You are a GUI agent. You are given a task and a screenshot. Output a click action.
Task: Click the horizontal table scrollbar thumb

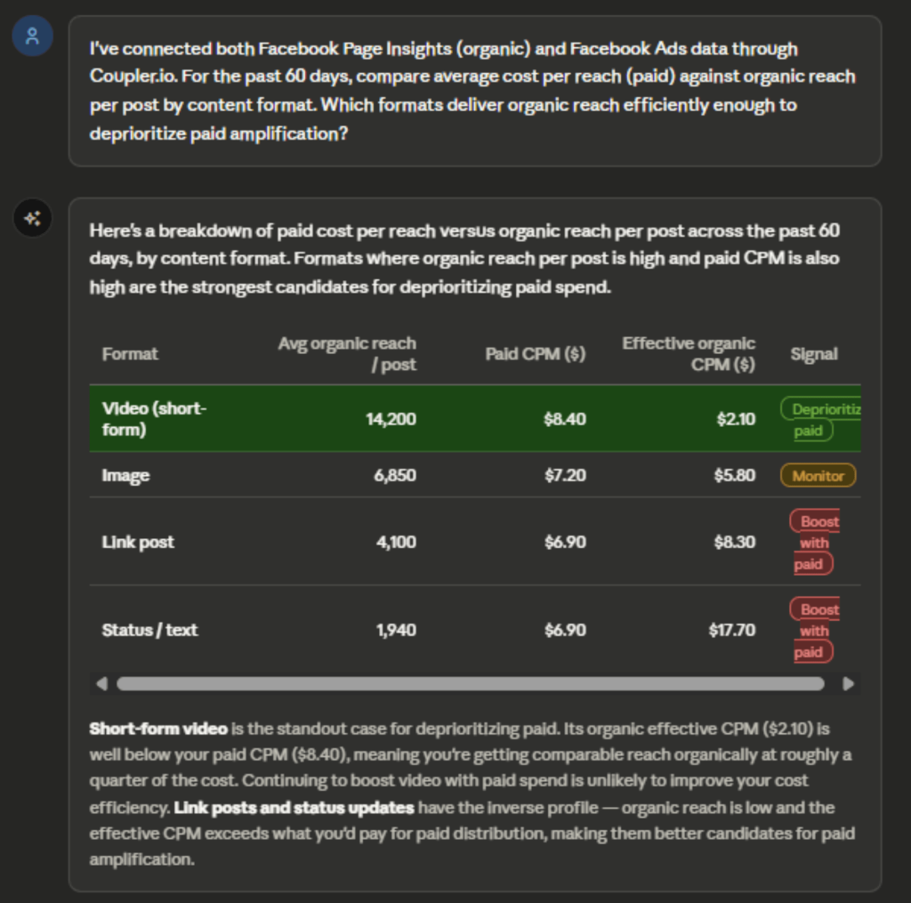point(471,684)
